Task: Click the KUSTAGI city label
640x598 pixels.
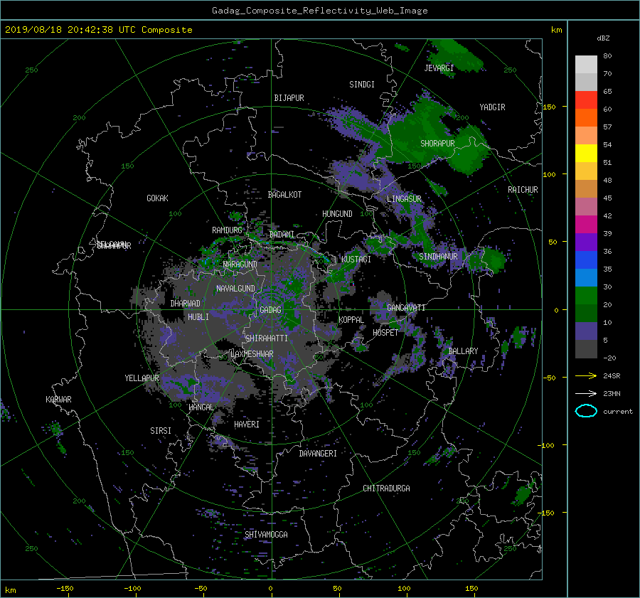Action: pos(356,260)
